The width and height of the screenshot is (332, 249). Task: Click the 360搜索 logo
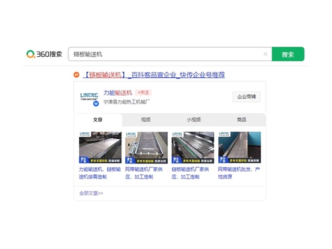click(x=44, y=54)
